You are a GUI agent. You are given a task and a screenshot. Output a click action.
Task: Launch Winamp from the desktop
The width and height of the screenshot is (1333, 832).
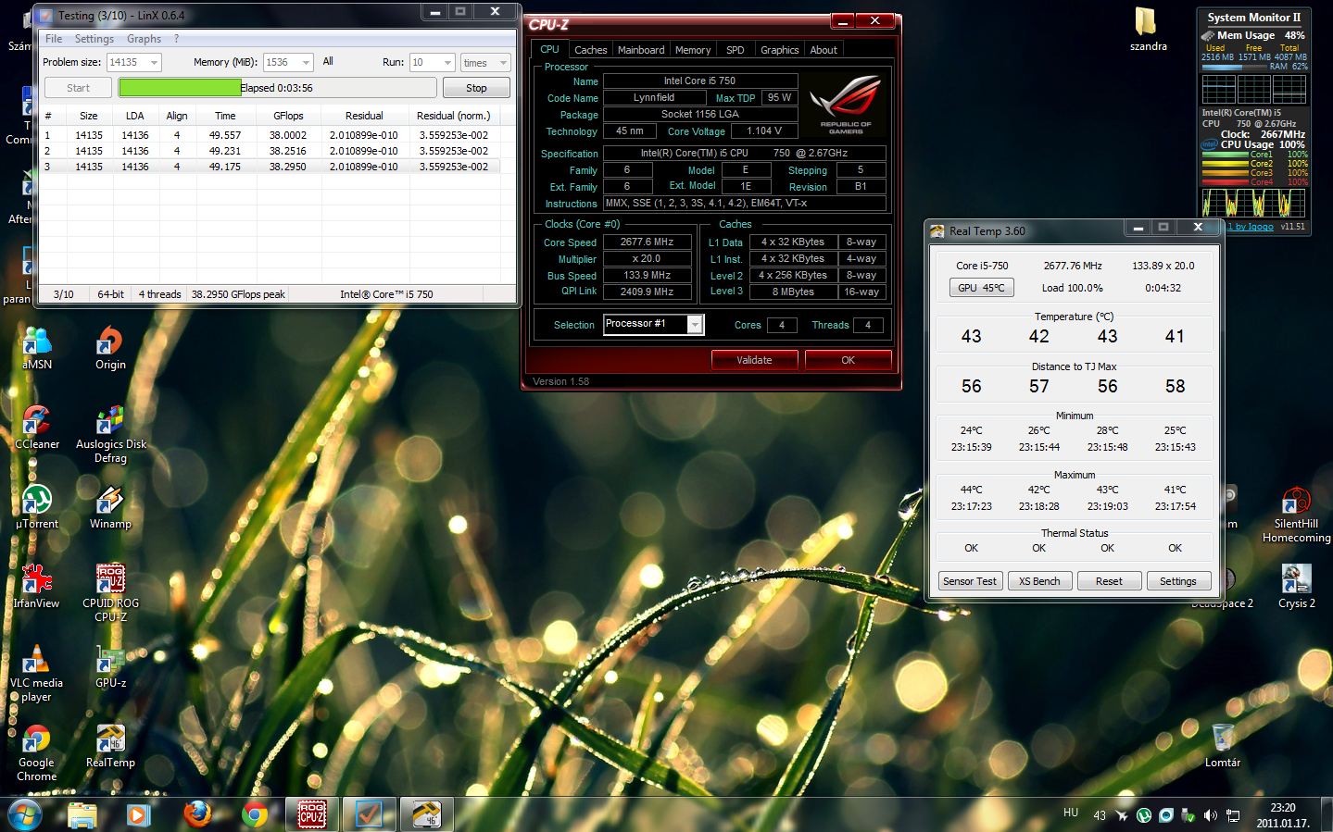coord(110,508)
